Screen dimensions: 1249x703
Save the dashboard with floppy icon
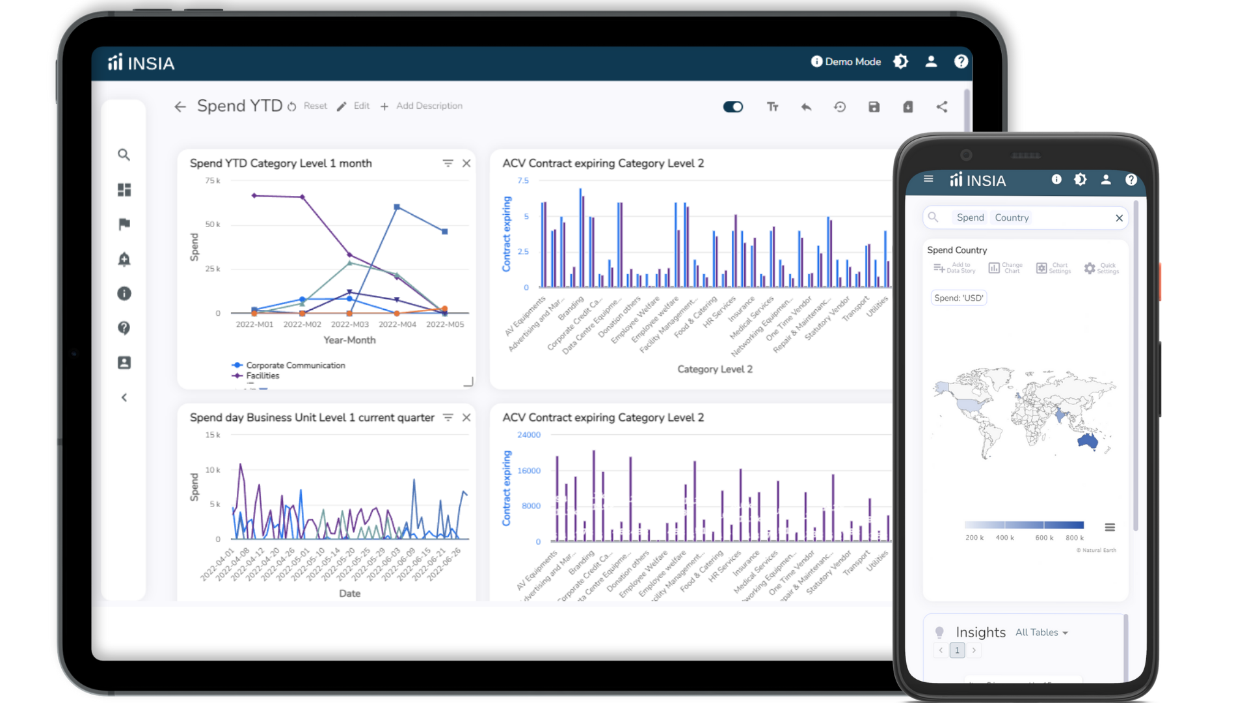(874, 107)
